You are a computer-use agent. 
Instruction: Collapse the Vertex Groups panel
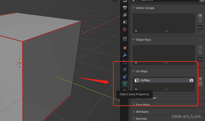[x=133, y=8]
